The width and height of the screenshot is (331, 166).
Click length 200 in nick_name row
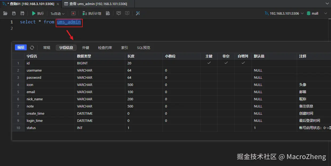click(144, 99)
